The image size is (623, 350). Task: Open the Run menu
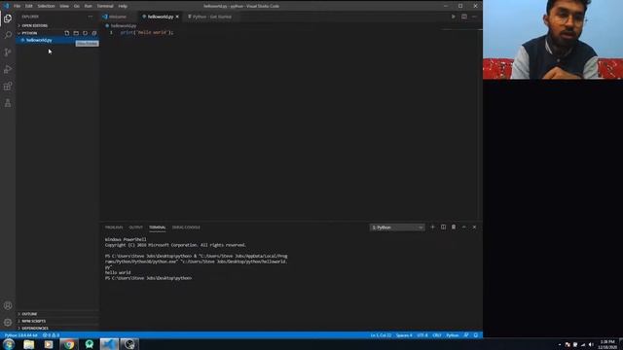click(89, 6)
